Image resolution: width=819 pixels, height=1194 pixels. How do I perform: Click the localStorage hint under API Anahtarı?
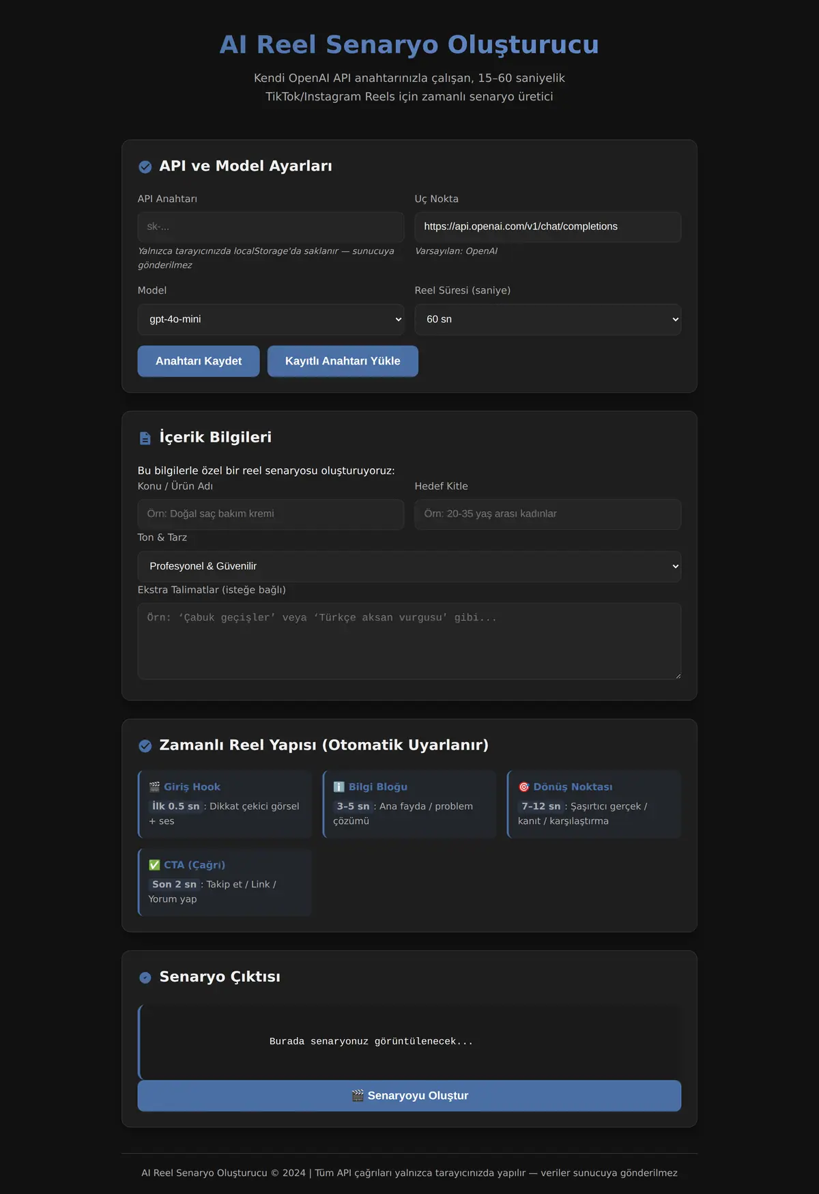tap(266, 258)
